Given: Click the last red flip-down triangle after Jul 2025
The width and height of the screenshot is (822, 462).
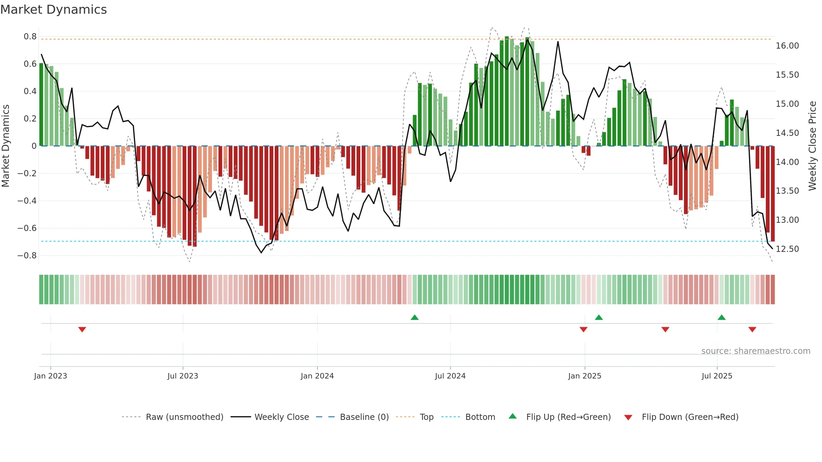Looking at the screenshot, I should click(x=752, y=329).
